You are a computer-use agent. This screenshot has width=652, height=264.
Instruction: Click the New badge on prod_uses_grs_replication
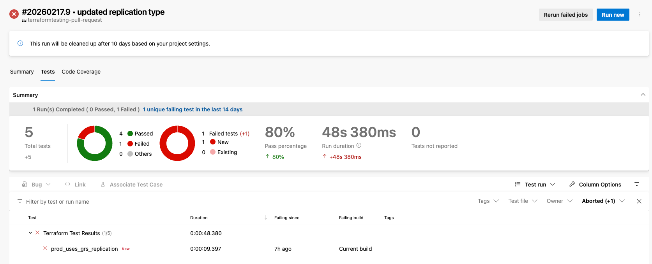tap(125, 249)
